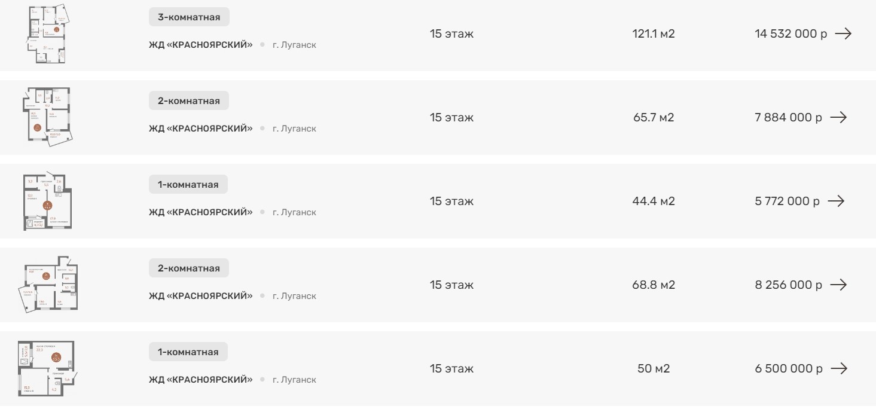The height and width of the screenshot is (409, 876).
Task: Click the price 7 884 000 р
Action: click(x=788, y=118)
